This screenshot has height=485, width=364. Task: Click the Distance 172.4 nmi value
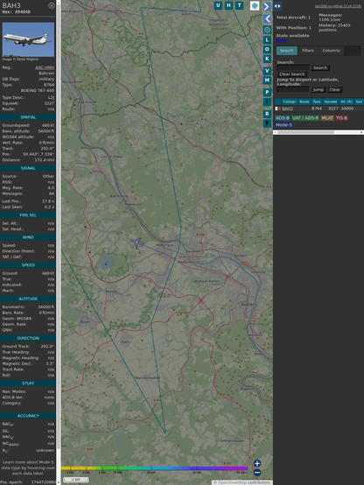45,160
